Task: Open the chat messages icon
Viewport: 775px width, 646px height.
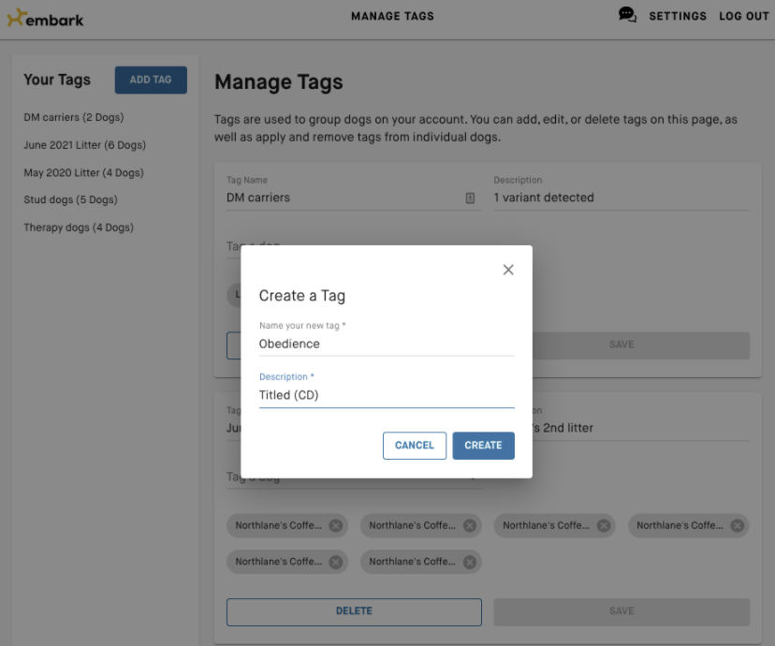Action: pyautogui.click(x=627, y=15)
